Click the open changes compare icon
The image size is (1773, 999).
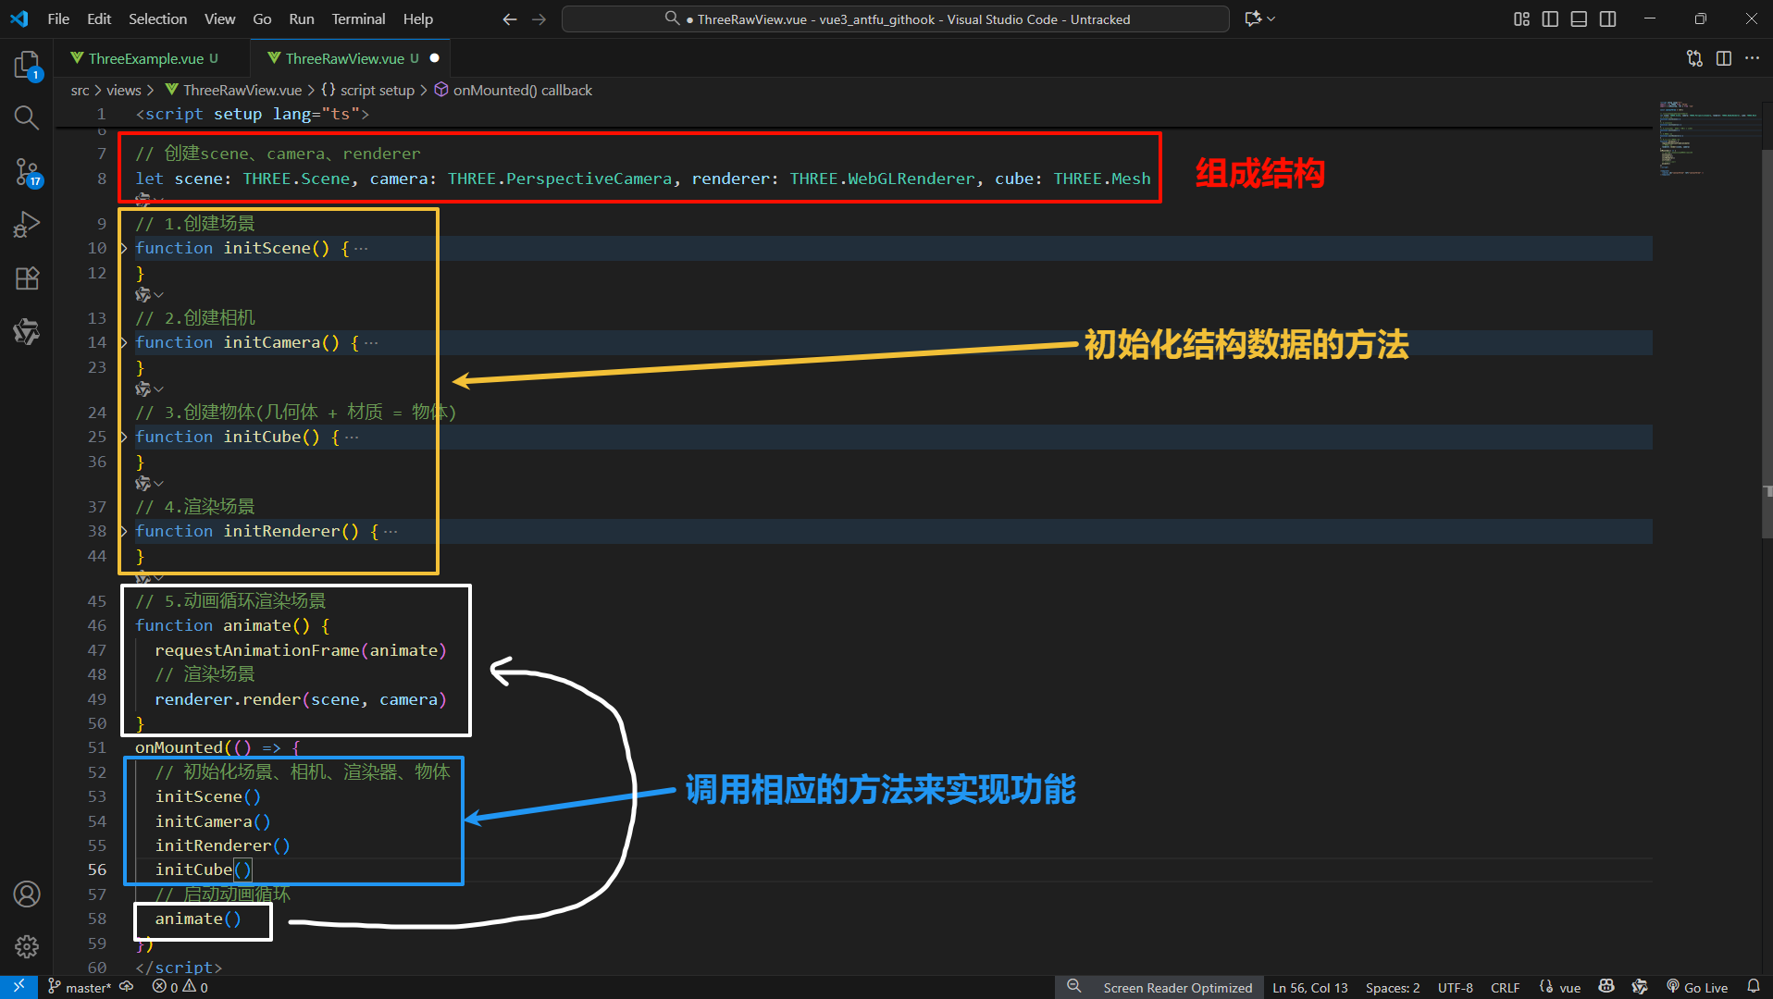(x=1694, y=58)
